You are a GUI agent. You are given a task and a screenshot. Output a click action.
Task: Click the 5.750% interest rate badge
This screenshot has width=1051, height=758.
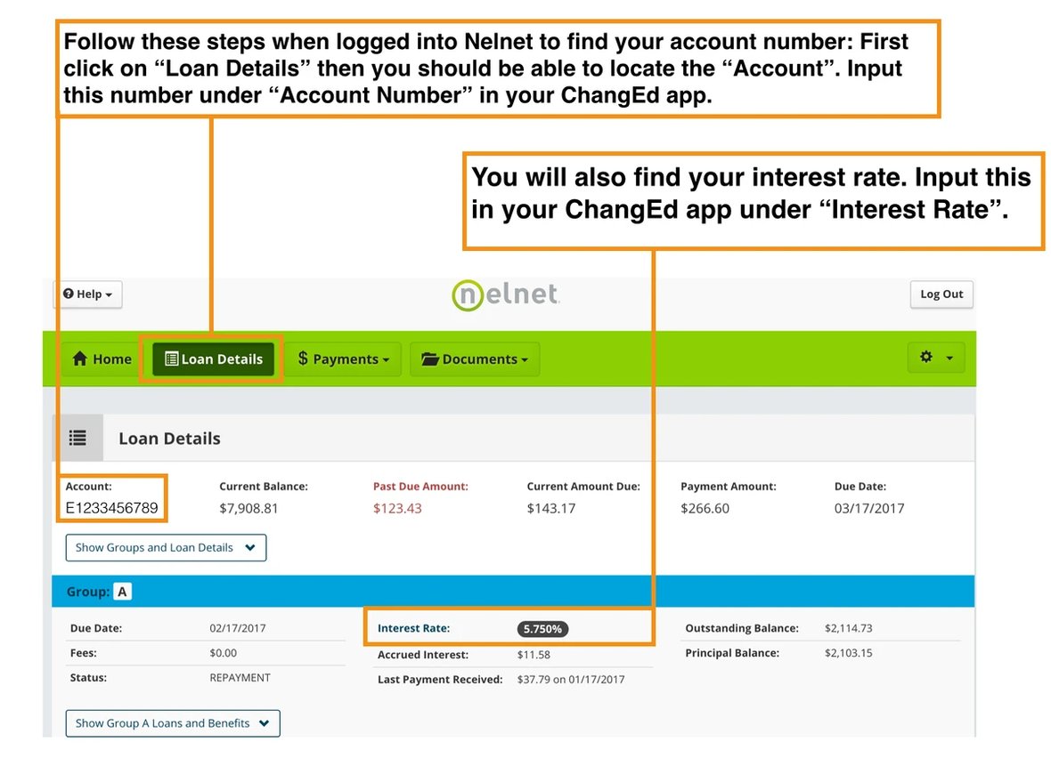(x=542, y=629)
